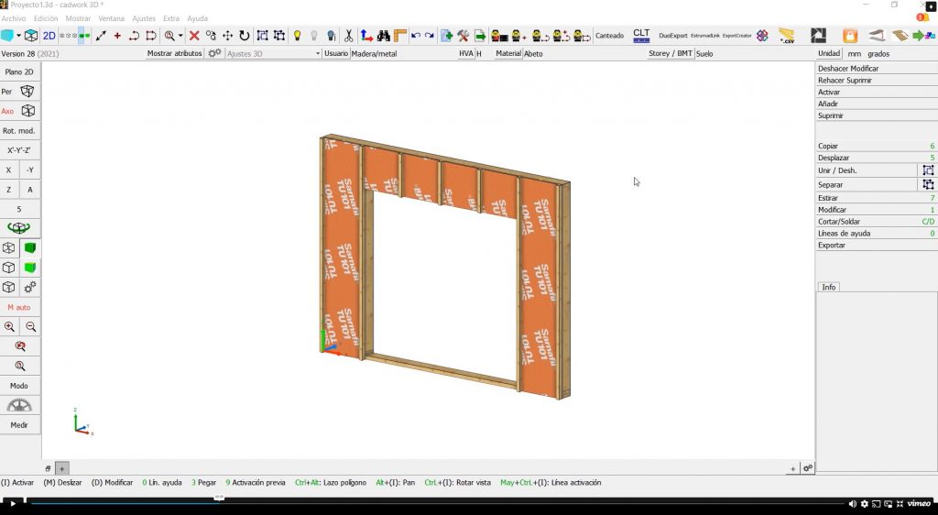Click Cortar/Soldar in right panel
The width and height of the screenshot is (938, 515).
(839, 222)
